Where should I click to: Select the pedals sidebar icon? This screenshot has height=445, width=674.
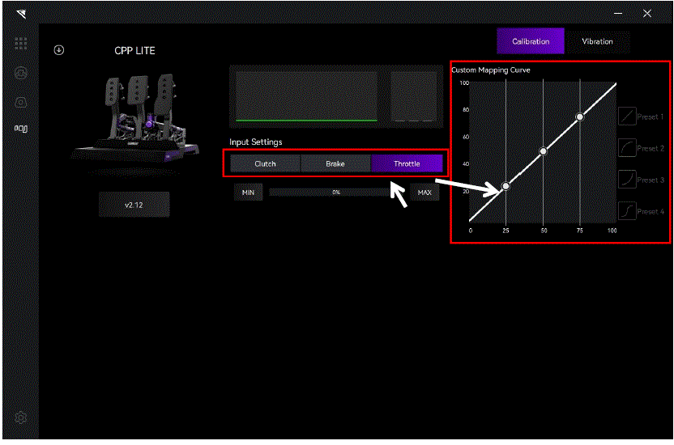[20, 129]
